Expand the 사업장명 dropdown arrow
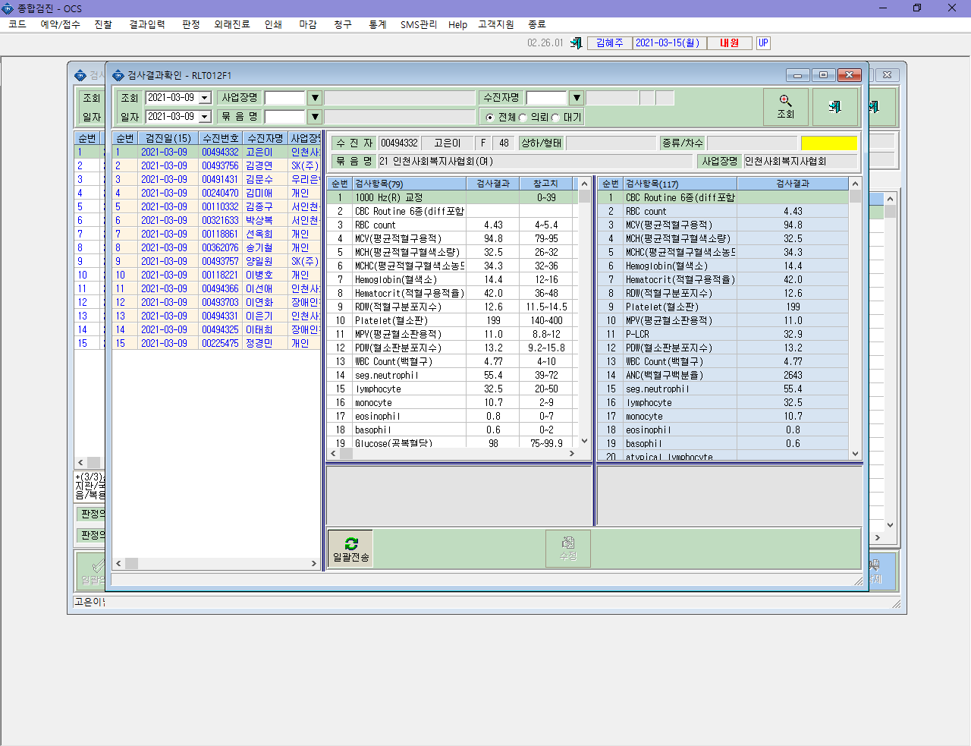The height and width of the screenshot is (746, 971). [315, 98]
